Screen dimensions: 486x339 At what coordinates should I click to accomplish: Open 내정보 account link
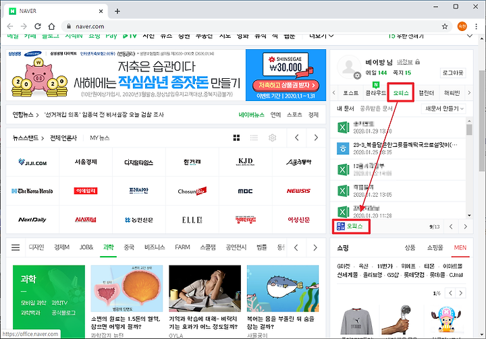pos(405,62)
